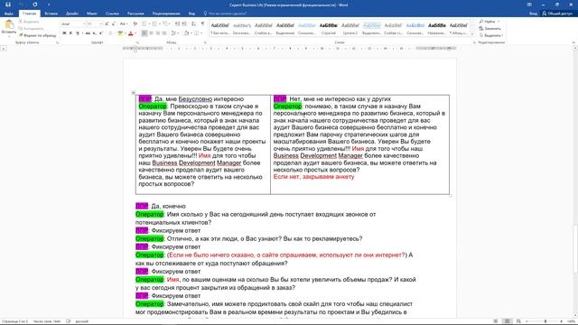Image resolution: width=578 pixels, height=325 pixels.
Task: Click the Redo/Repeat icon in title bar
Action: (35, 5)
